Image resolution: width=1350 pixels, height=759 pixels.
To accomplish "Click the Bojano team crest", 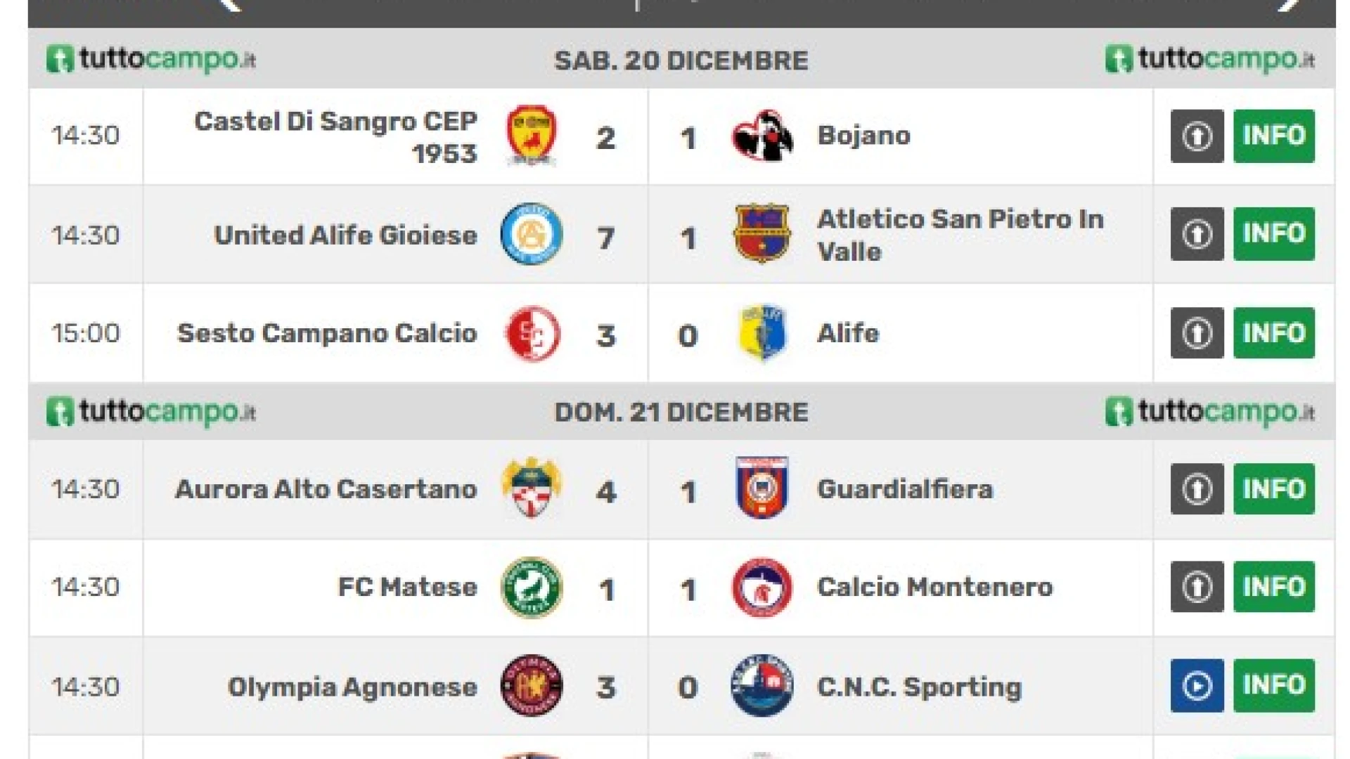I will [762, 136].
